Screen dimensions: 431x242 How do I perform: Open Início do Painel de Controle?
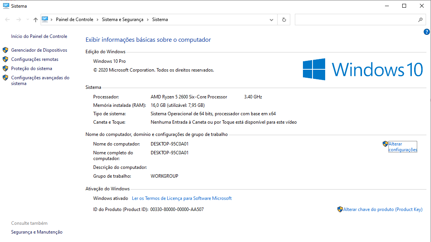click(39, 36)
